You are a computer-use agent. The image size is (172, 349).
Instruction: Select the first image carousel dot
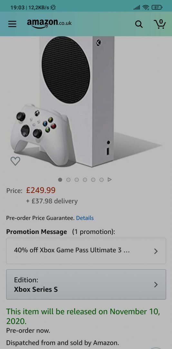point(60,180)
